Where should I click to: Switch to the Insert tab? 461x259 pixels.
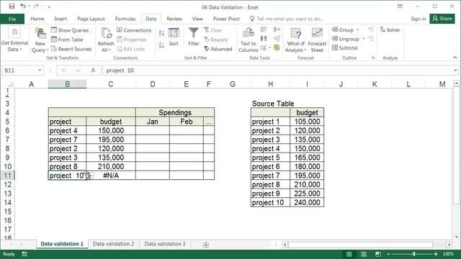pos(61,19)
